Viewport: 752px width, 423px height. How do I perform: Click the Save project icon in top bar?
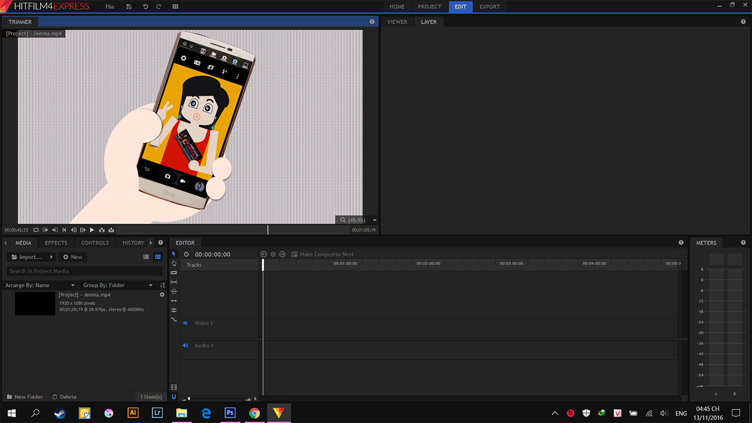click(x=129, y=6)
